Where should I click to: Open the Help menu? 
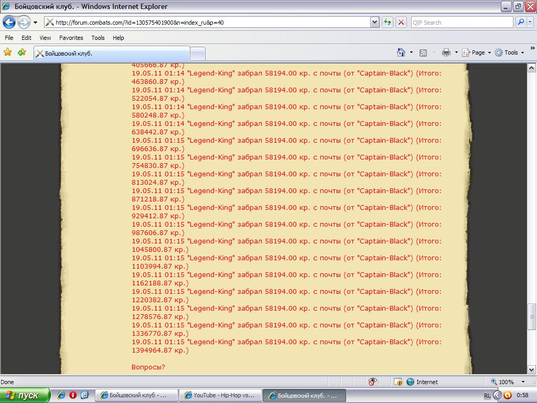pyautogui.click(x=118, y=38)
